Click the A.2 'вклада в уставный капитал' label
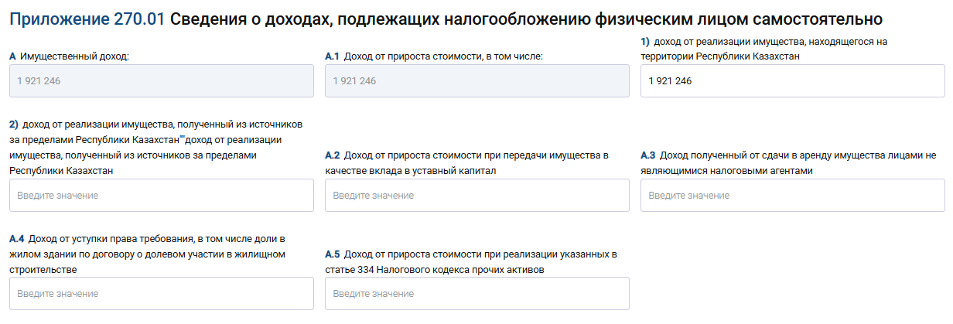The width and height of the screenshot is (953, 324). click(x=466, y=162)
